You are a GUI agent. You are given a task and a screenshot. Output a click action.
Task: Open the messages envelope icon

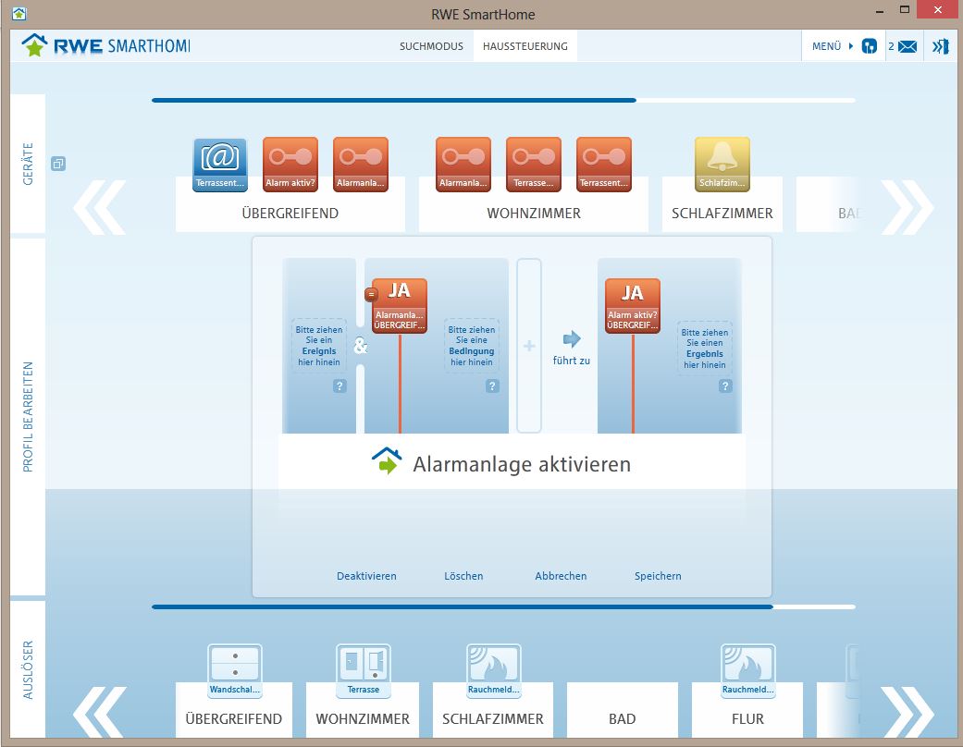click(x=907, y=46)
